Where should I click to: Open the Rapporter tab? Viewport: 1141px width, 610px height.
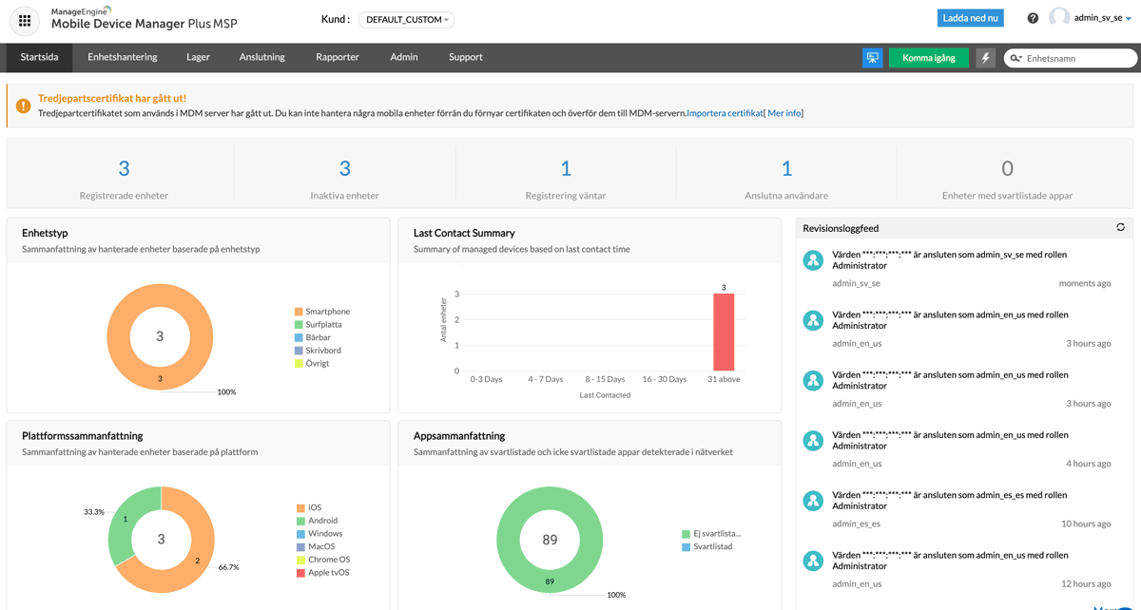338,57
